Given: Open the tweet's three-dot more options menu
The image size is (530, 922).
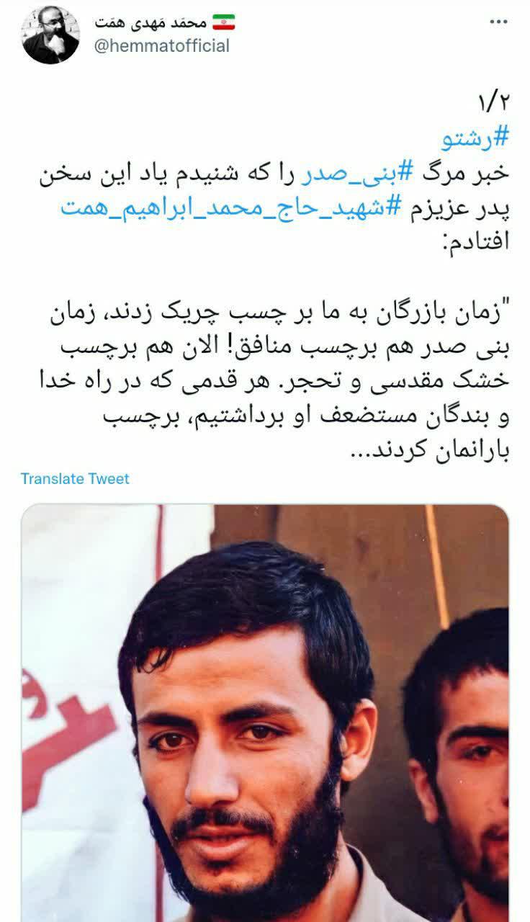Looking at the screenshot, I should pyautogui.click(x=498, y=22).
